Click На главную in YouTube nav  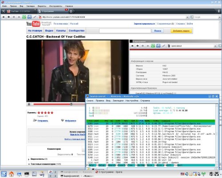pos(35,31)
